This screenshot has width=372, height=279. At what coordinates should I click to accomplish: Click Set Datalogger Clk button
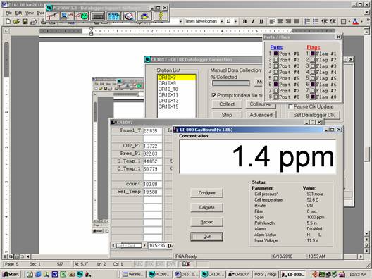(314, 115)
